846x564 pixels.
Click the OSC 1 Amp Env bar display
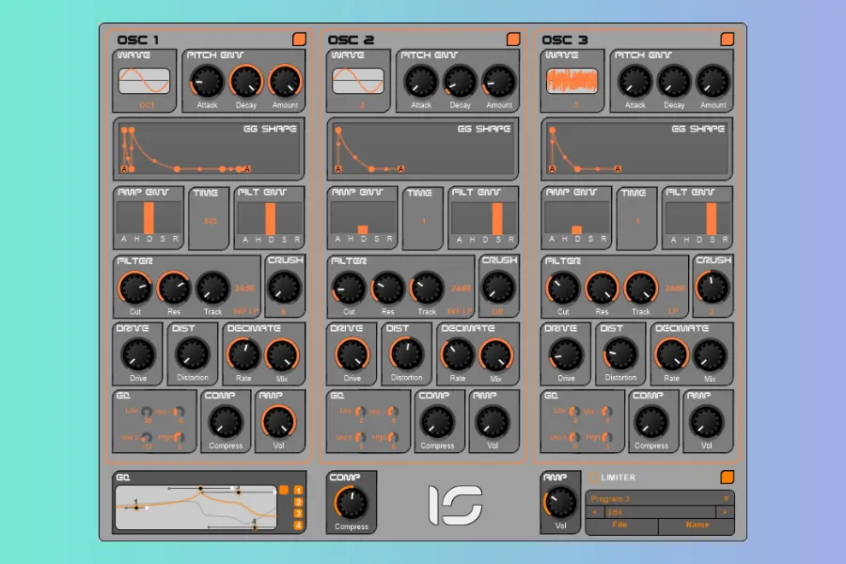click(148, 218)
